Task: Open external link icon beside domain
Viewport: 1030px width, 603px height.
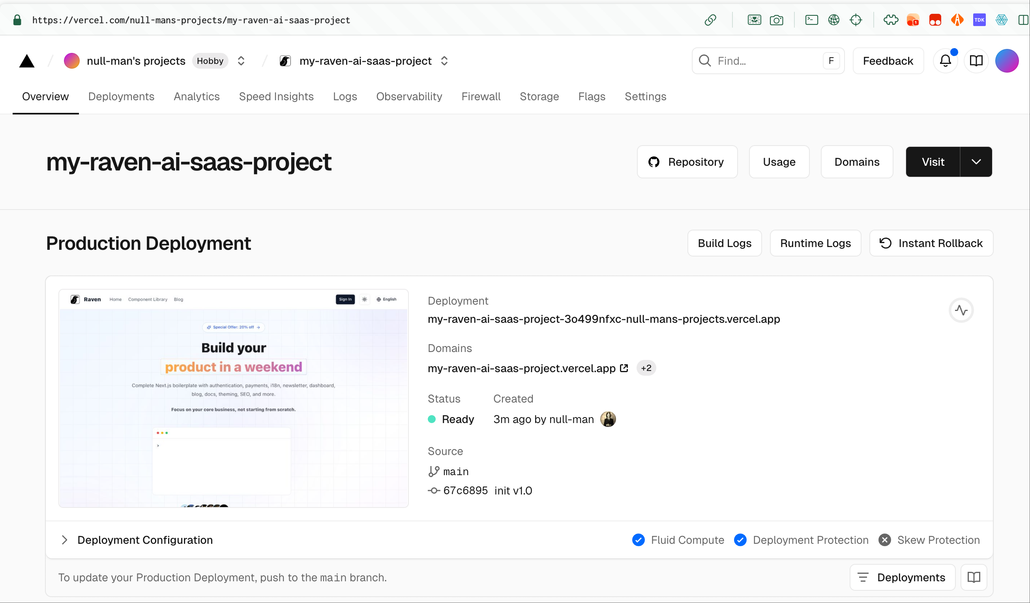Action: pyautogui.click(x=624, y=368)
